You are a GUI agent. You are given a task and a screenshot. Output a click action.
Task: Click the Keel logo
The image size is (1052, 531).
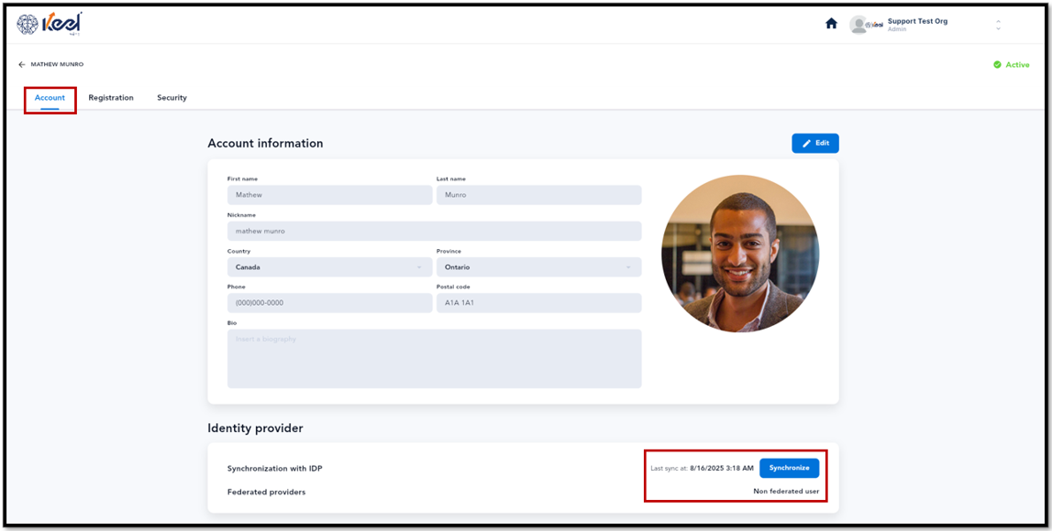50,24
